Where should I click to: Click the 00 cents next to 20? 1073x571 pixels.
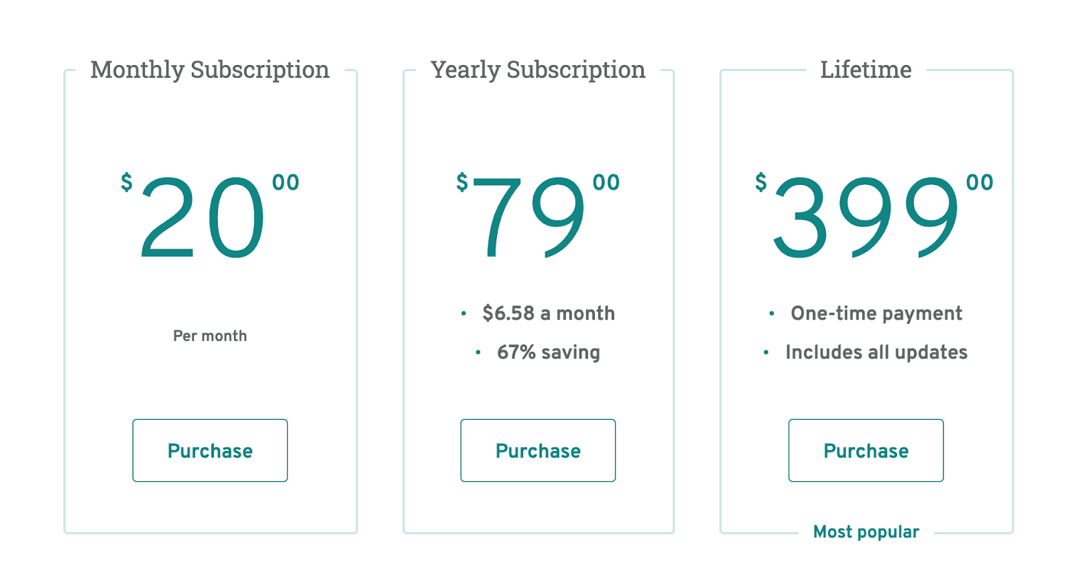tap(286, 182)
